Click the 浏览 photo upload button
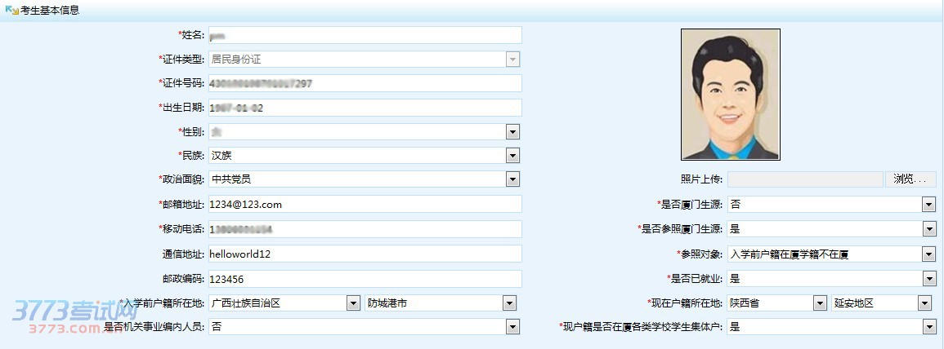The height and width of the screenshot is (349, 944). tap(910, 179)
